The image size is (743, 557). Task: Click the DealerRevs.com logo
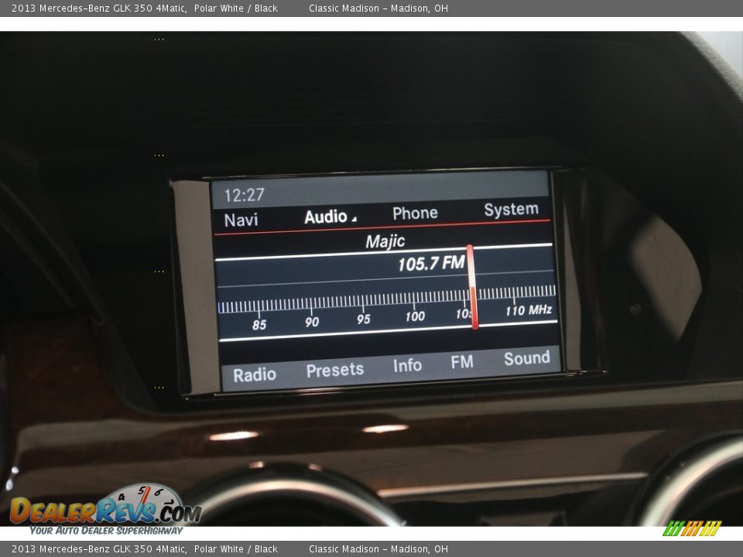pos(106,510)
